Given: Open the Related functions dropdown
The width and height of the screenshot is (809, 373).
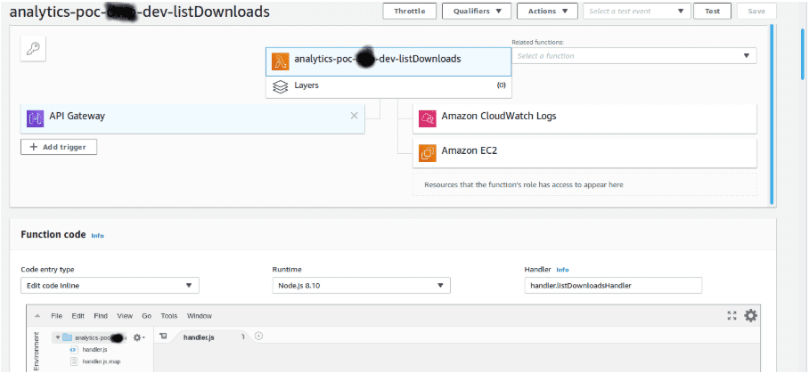Looking at the screenshot, I should pyautogui.click(x=634, y=56).
